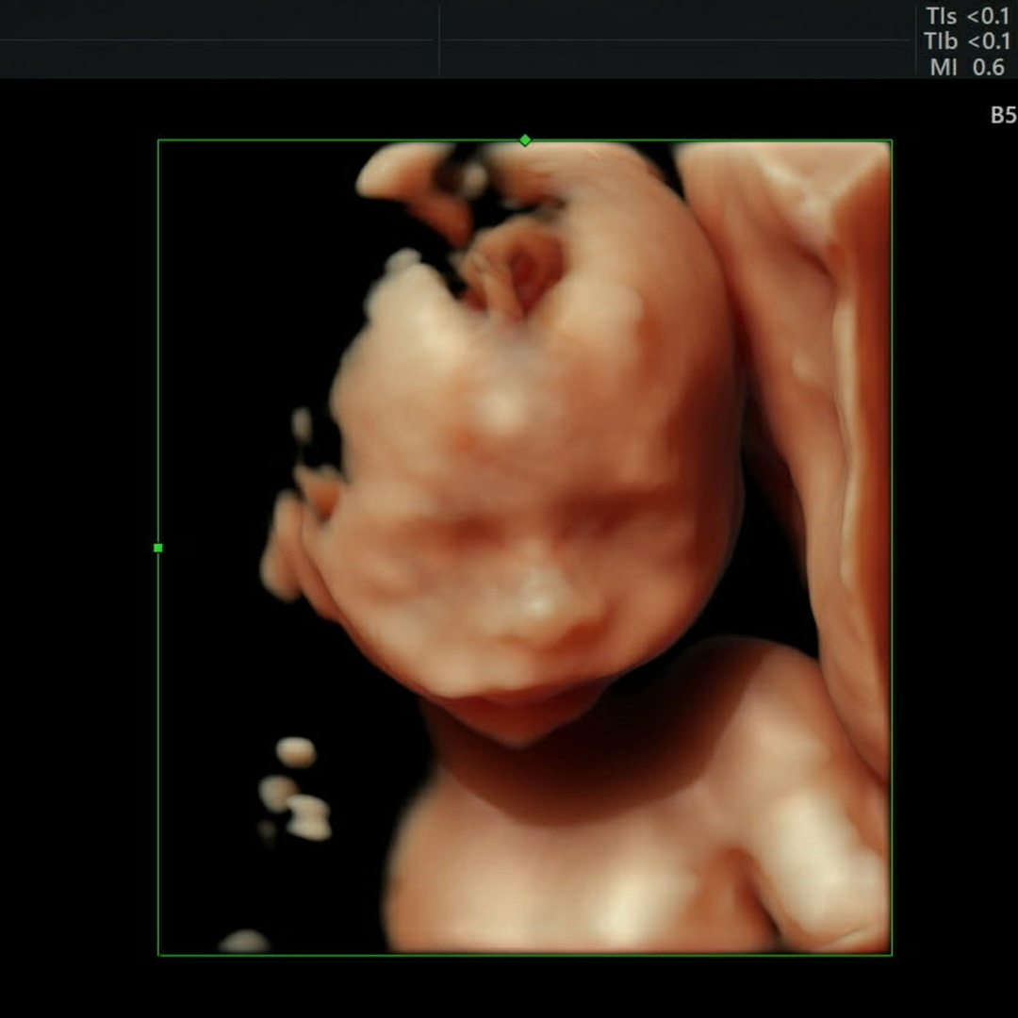
Task: Click the empty left header info field
Action: 217,40
